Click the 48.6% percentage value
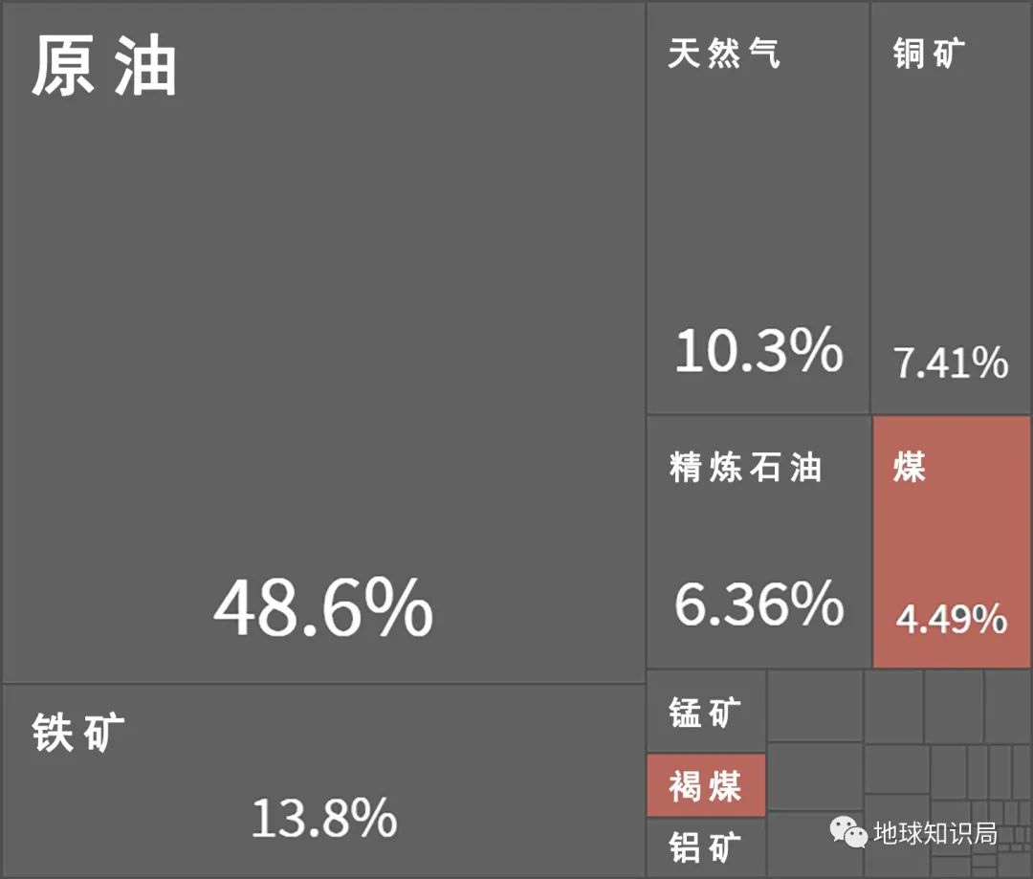Screen dimensions: 1033x879 [x=322, y=609]
